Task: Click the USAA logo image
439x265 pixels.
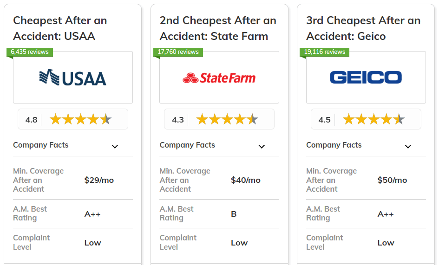Action: pyautogui.click(x=72, y=78)
